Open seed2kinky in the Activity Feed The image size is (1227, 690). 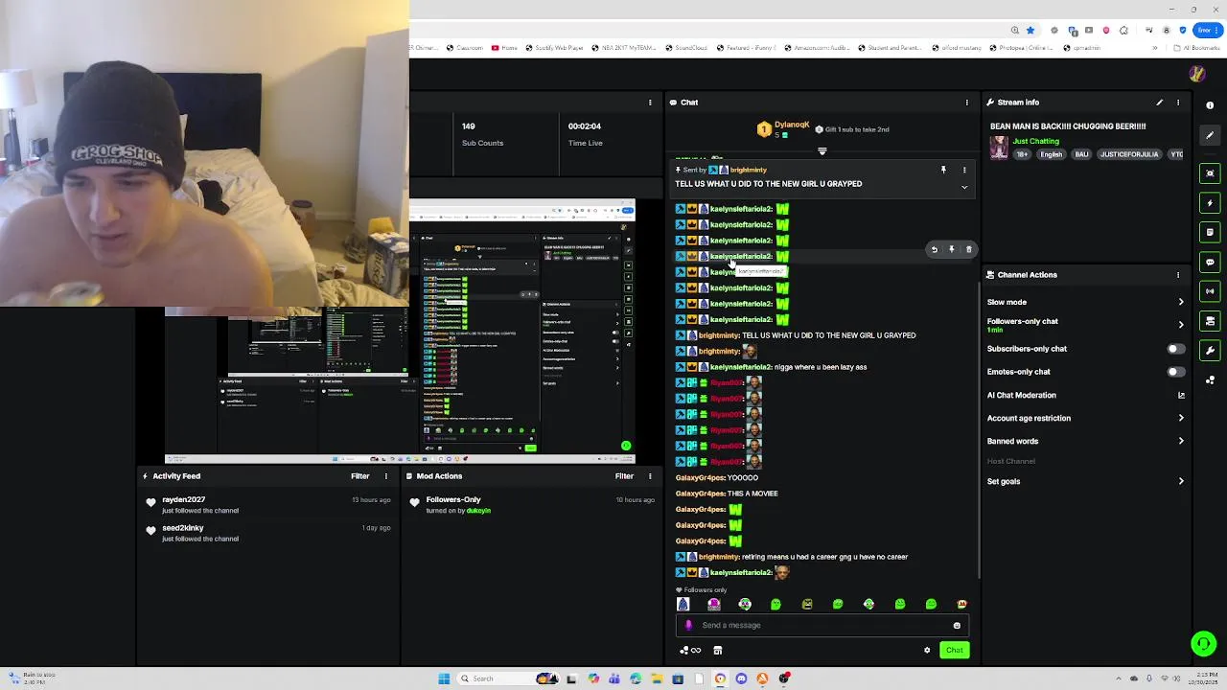point(182,528)
